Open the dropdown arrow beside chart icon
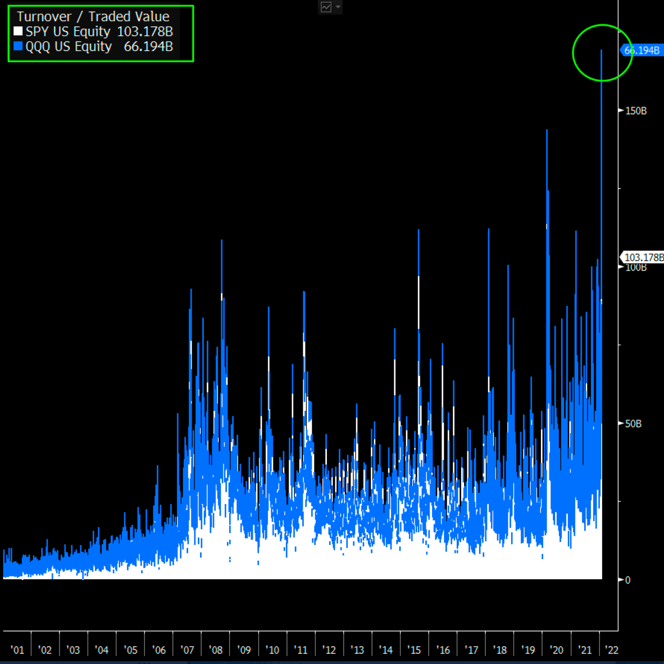664x664 pixels. pos(338,7)
